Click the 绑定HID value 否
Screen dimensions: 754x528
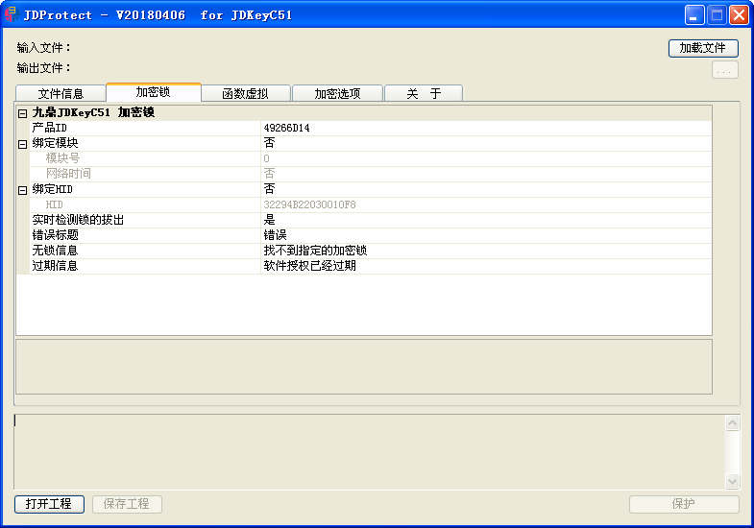tap(269, 189)
